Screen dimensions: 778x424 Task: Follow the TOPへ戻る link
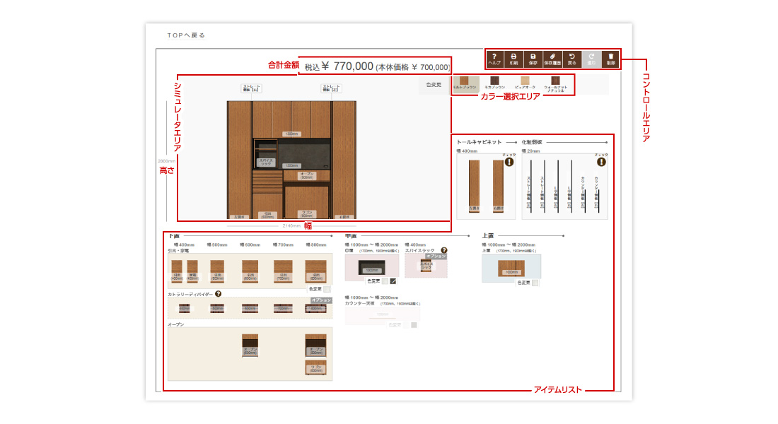pos(186,35)
